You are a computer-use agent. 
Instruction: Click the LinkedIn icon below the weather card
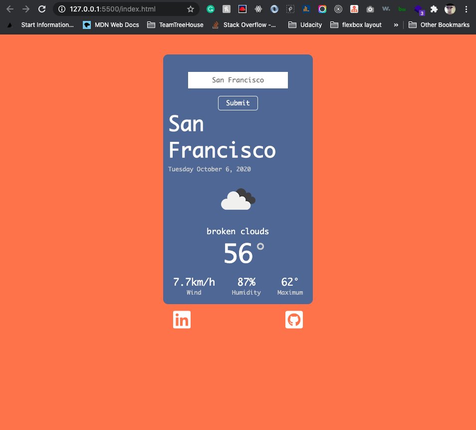point(182,320)
